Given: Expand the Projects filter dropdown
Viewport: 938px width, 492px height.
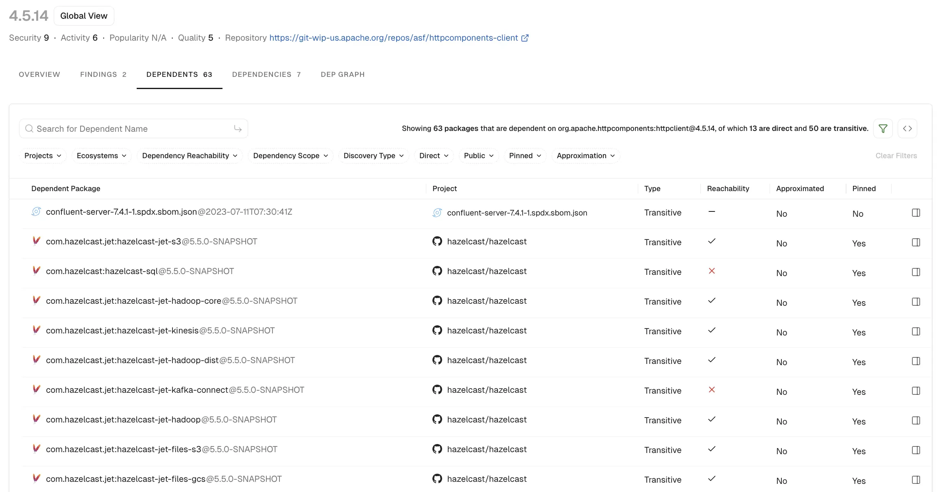Looking at the screenshot, I should click(x=43, y=156).
